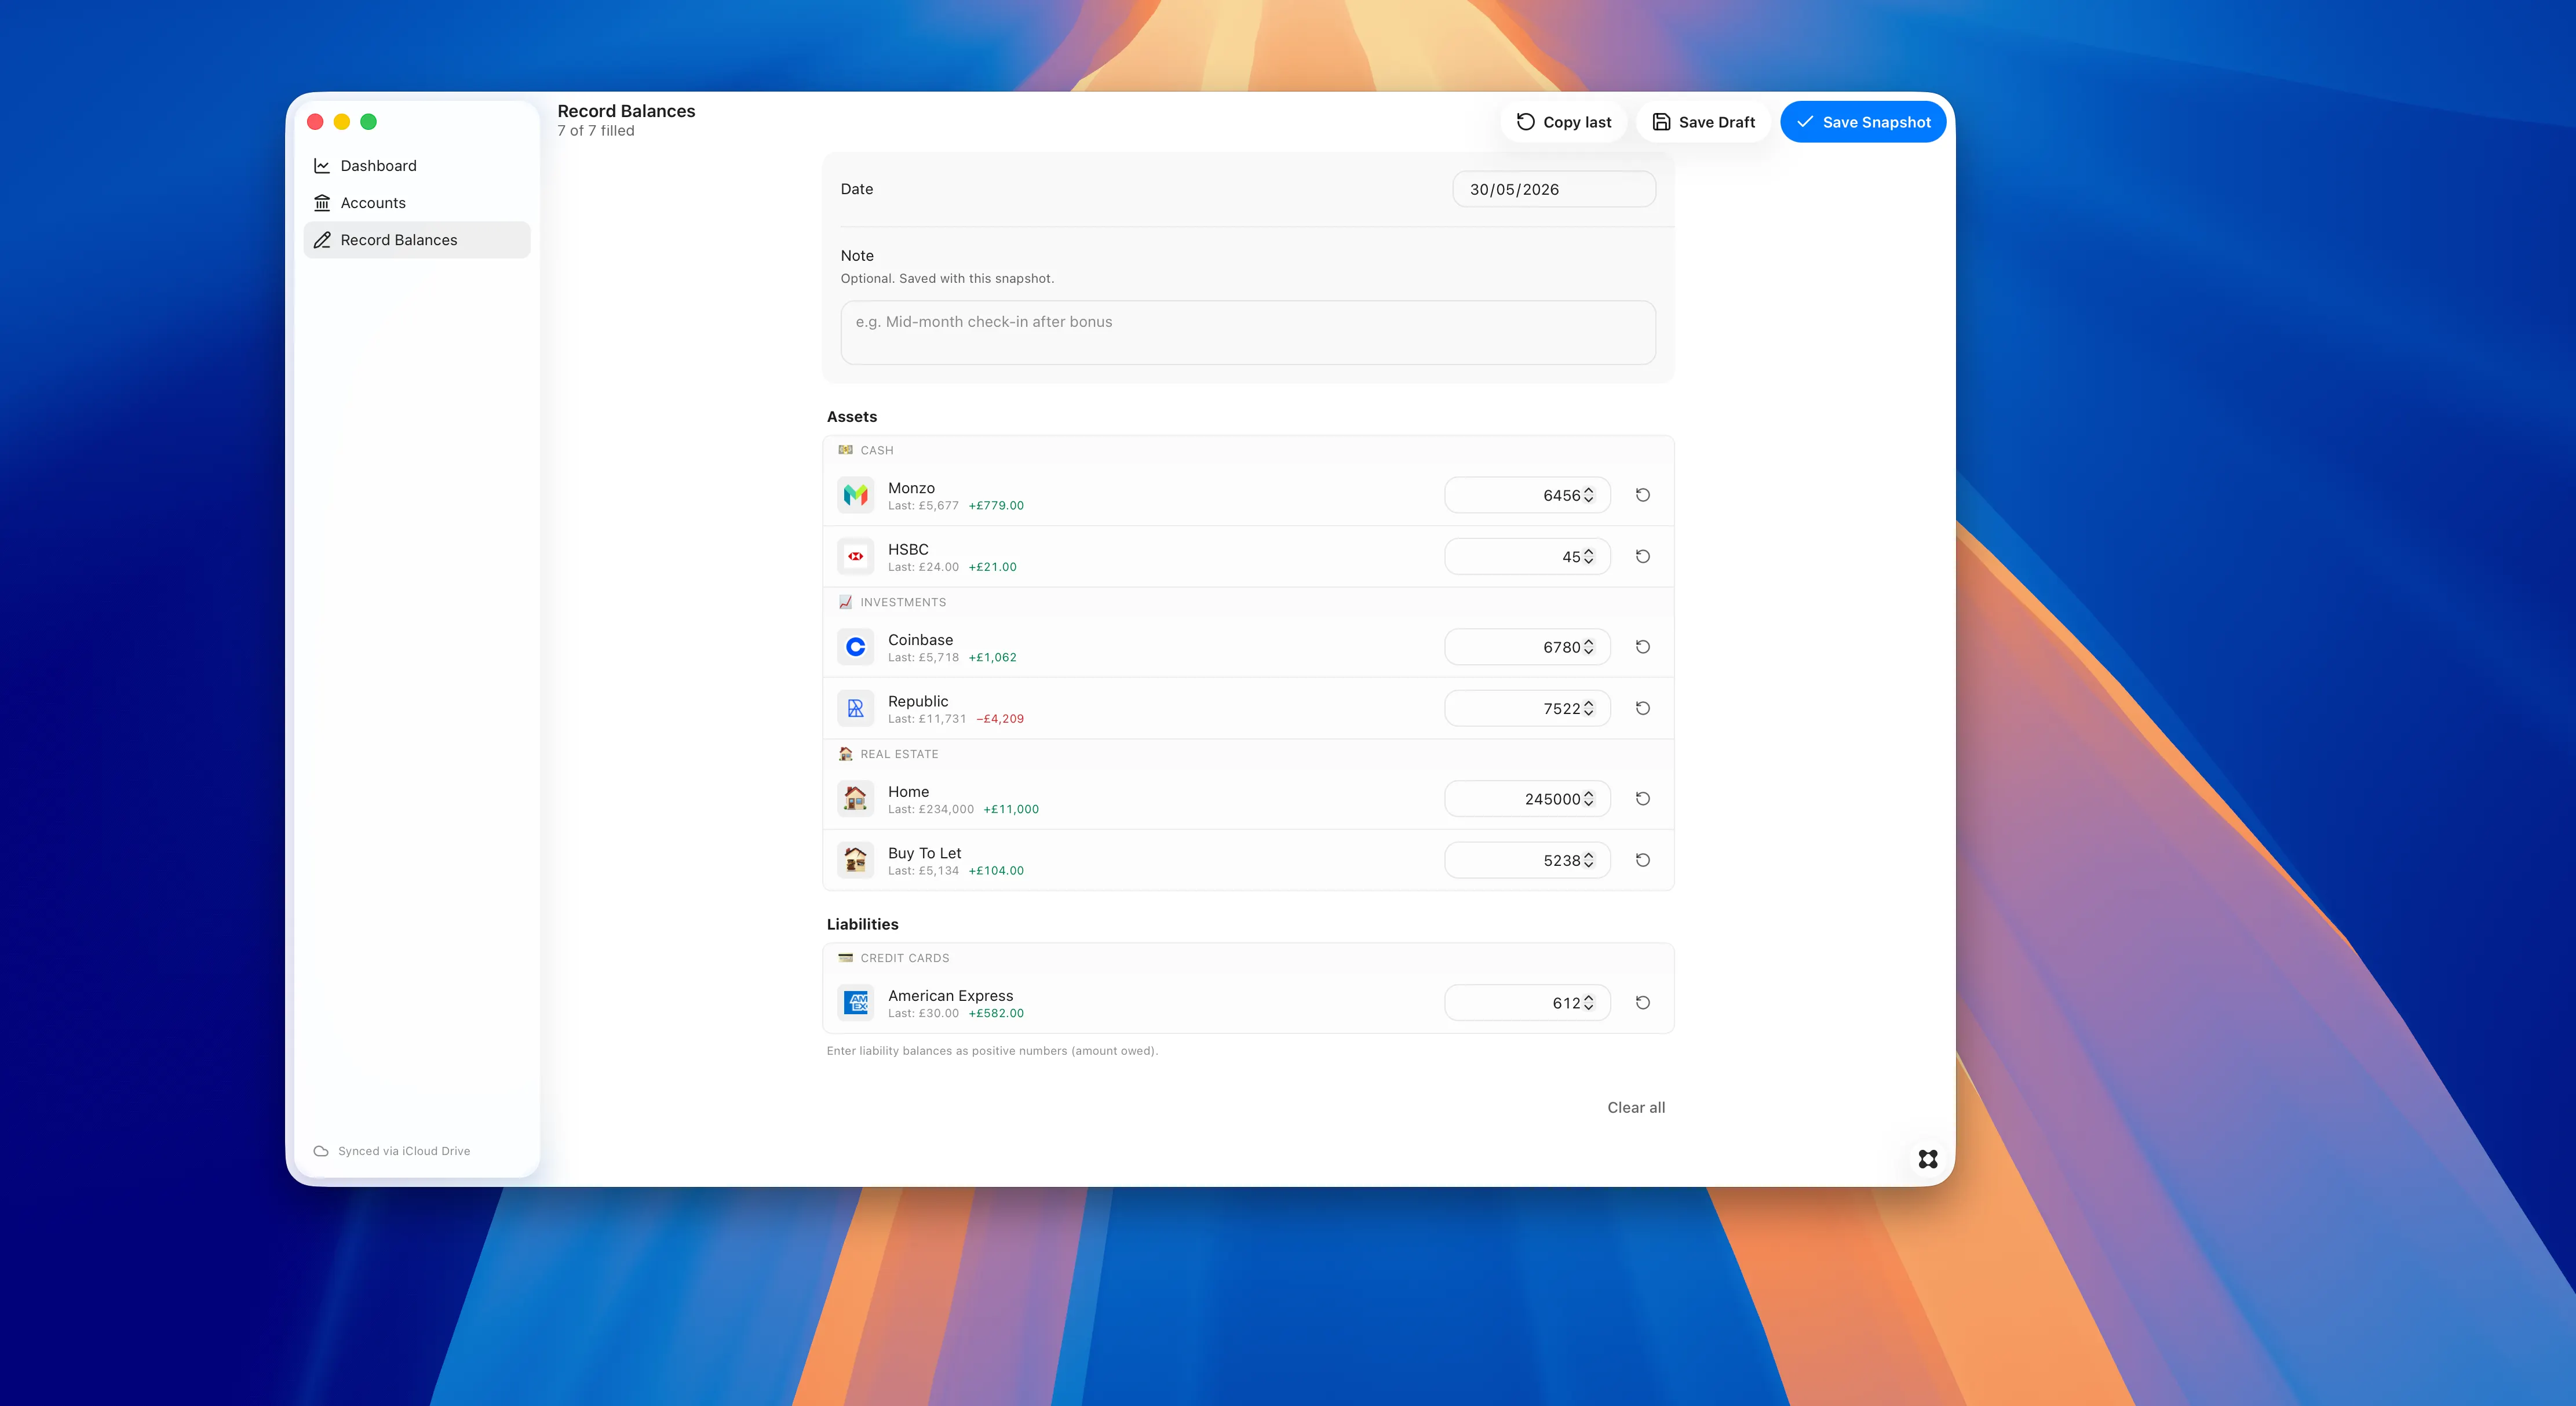Click the floating four-dot icon bottom corner
This screenshot has width=2576, height=1406.
click(1928, 1159)
